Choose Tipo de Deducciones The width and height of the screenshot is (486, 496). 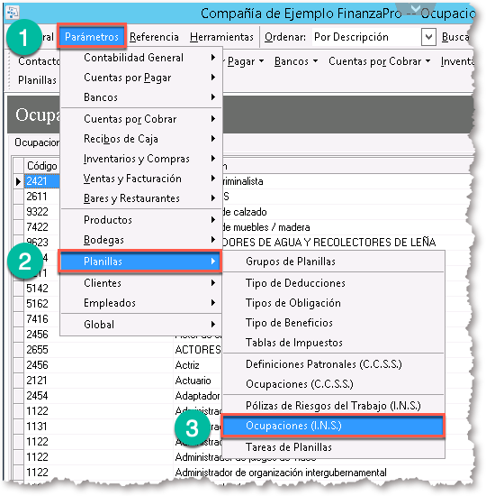333,283
